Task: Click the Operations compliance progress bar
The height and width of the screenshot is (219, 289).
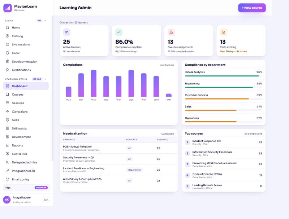Action: tap(224, 122)
